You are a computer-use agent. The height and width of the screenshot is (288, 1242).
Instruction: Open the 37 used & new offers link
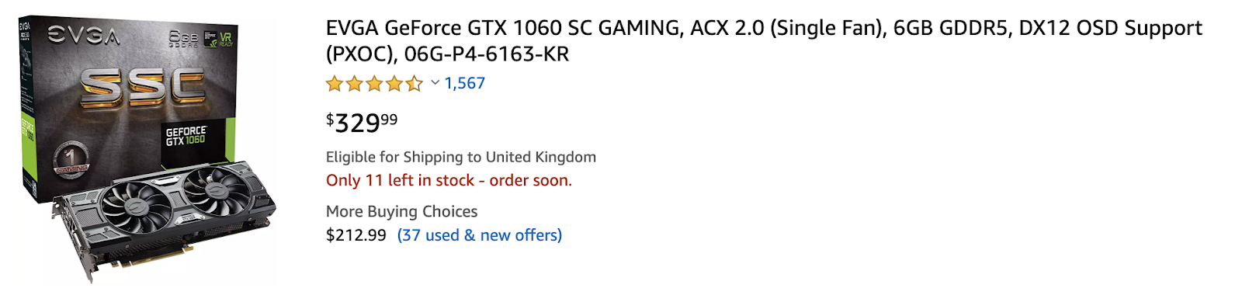pos(480,235)
